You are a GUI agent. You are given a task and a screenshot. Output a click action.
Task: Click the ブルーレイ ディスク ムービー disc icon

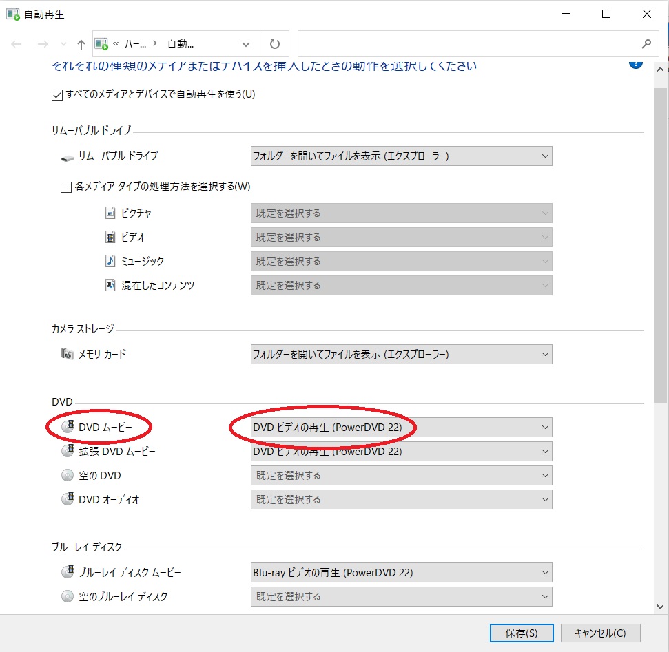pyautogui.click(x=68, y=572)
